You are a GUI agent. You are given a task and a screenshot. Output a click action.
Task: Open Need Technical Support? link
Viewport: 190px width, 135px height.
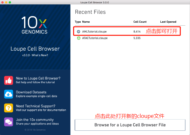pos(36,106)
